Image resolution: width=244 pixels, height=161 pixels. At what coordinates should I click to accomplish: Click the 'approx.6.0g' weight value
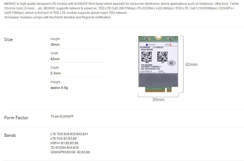59,88
